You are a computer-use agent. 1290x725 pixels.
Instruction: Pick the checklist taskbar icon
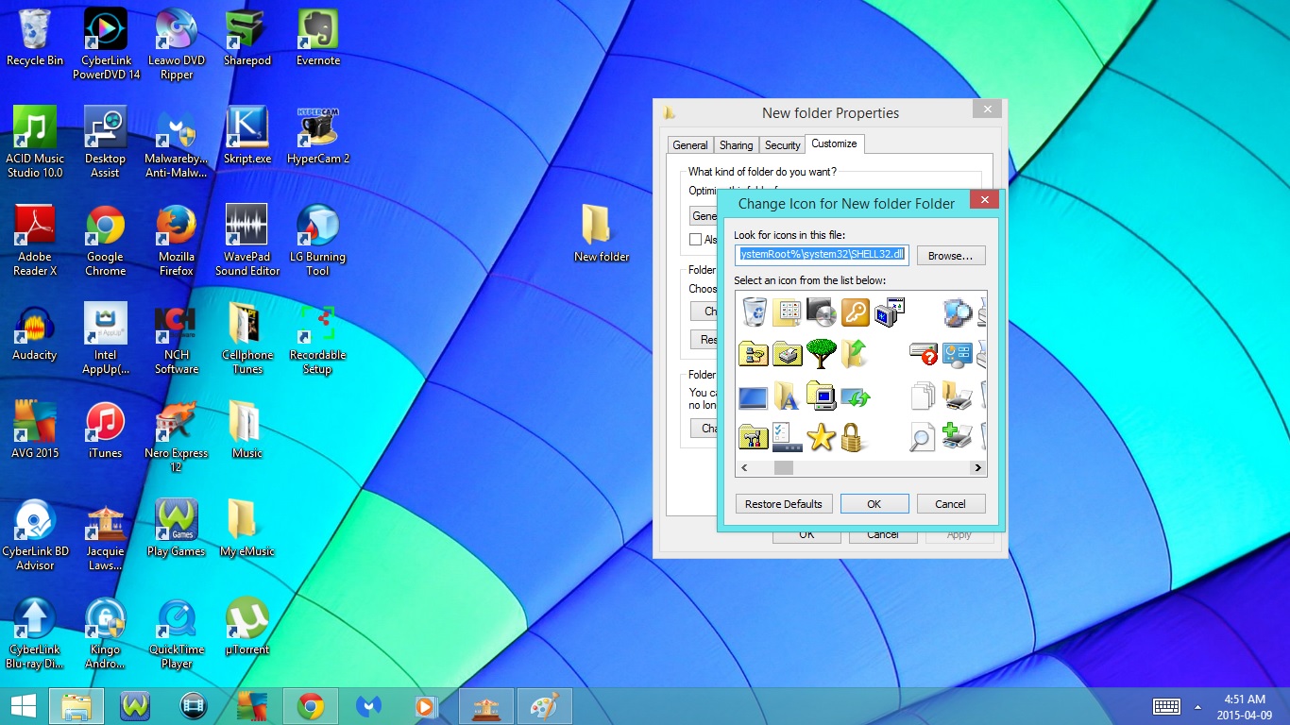(787, 437)
